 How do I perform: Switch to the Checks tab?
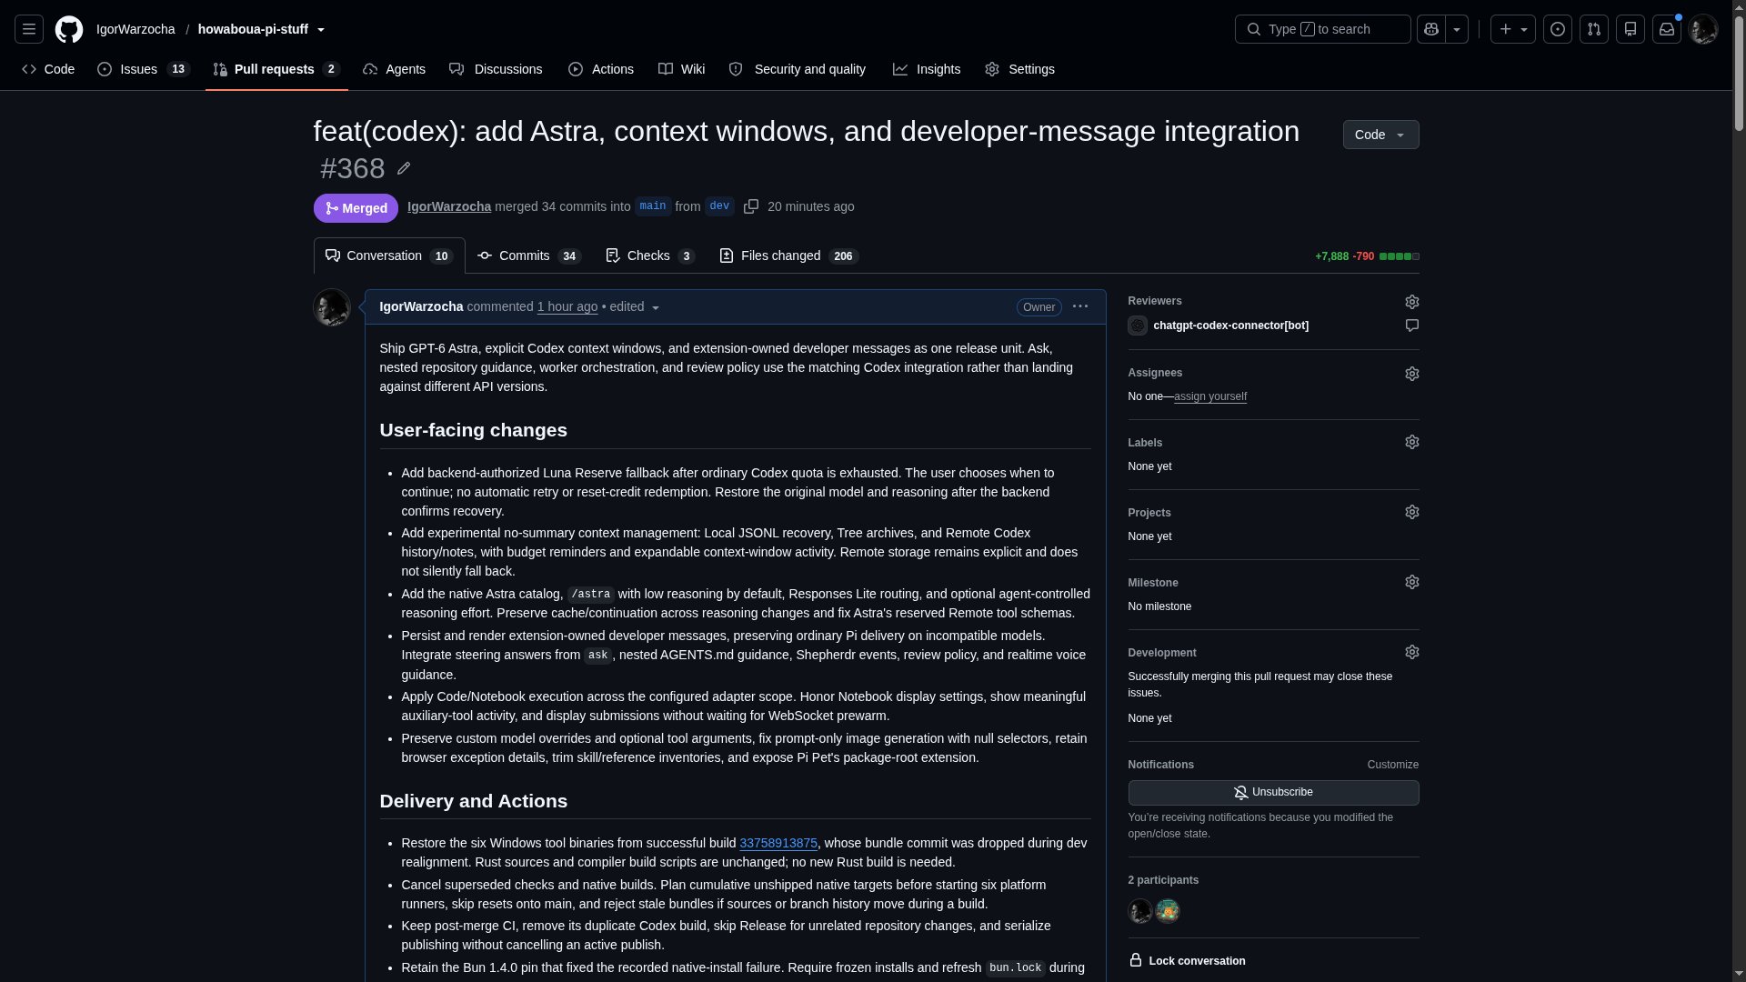(650, 256)
